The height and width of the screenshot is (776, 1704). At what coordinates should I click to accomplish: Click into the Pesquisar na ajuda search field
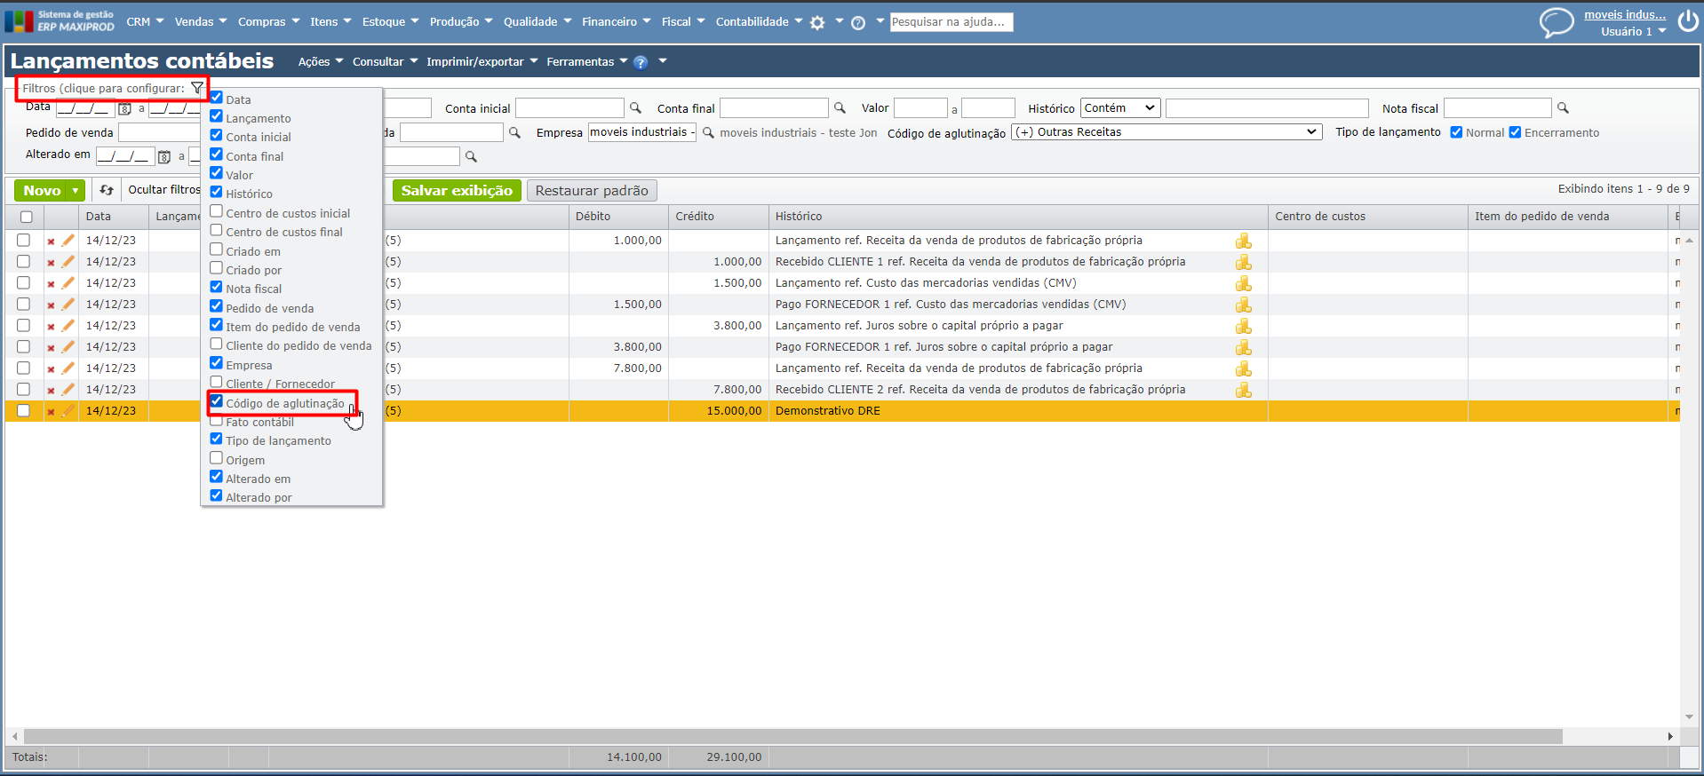pos(951,22)
